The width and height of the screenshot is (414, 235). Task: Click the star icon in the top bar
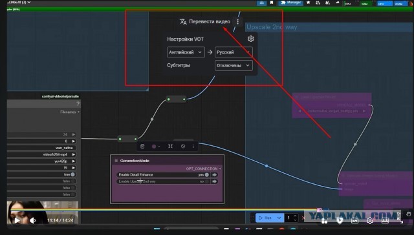click(308, 3)
